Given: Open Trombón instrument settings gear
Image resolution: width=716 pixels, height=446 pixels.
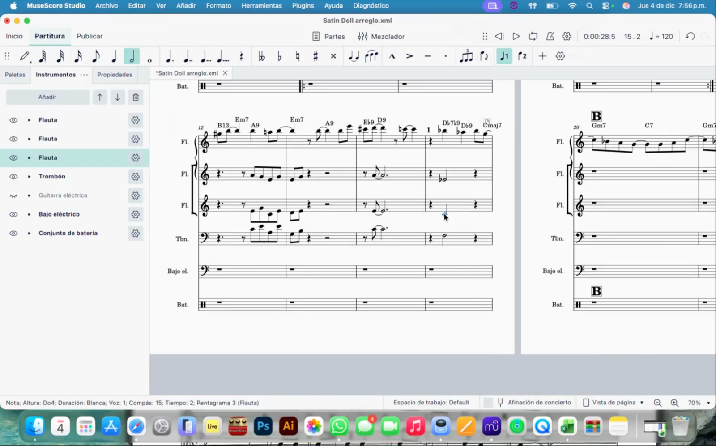Looking at the screenshot, I should click(136, 176).
